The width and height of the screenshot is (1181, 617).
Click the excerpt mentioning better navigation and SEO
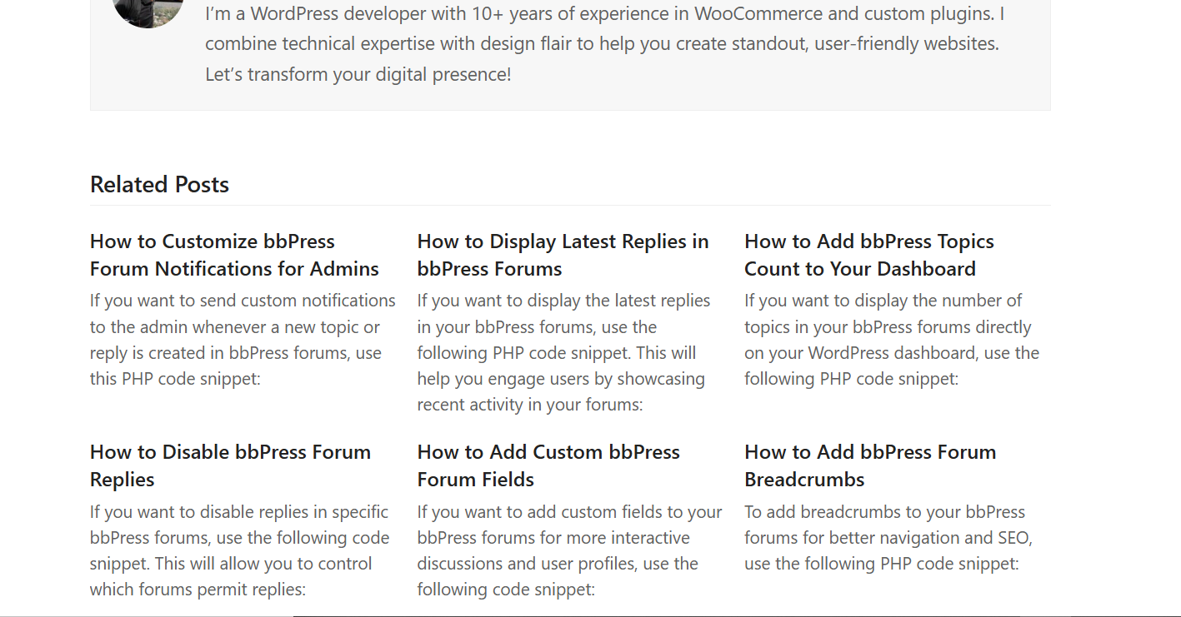tap(884, 537)
